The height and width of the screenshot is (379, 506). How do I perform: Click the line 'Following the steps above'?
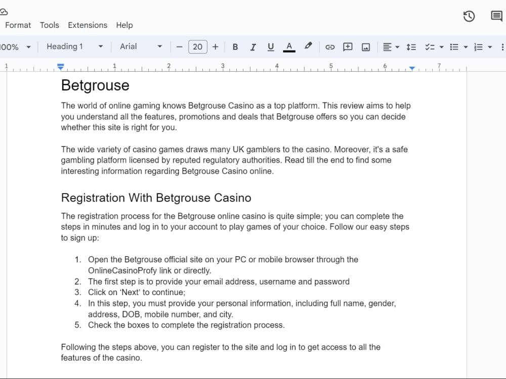point(221,347)
